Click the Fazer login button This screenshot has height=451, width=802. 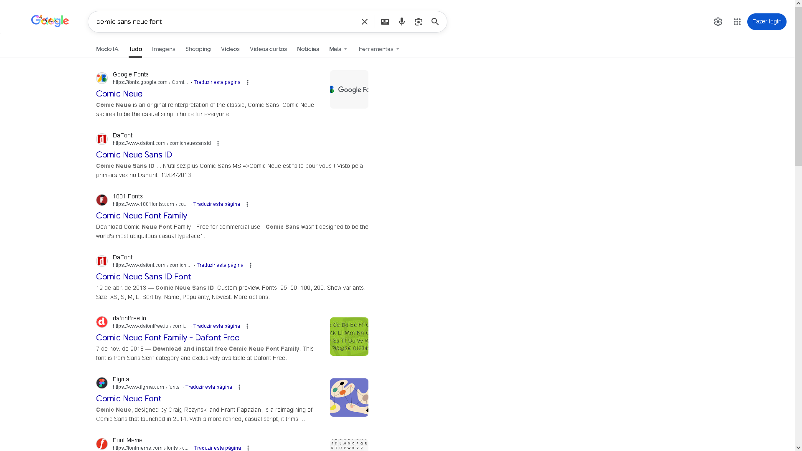click(766, 22)
